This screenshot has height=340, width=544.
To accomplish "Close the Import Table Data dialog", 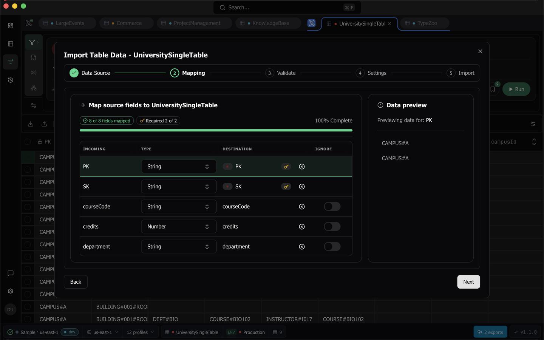I will (480, 51).
